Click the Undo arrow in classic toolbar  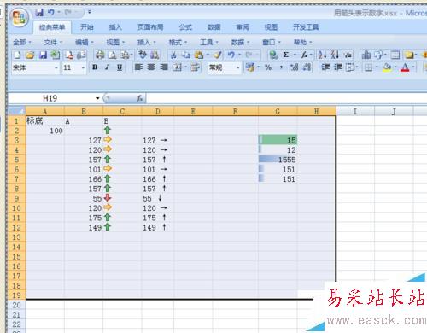[231, 55]
